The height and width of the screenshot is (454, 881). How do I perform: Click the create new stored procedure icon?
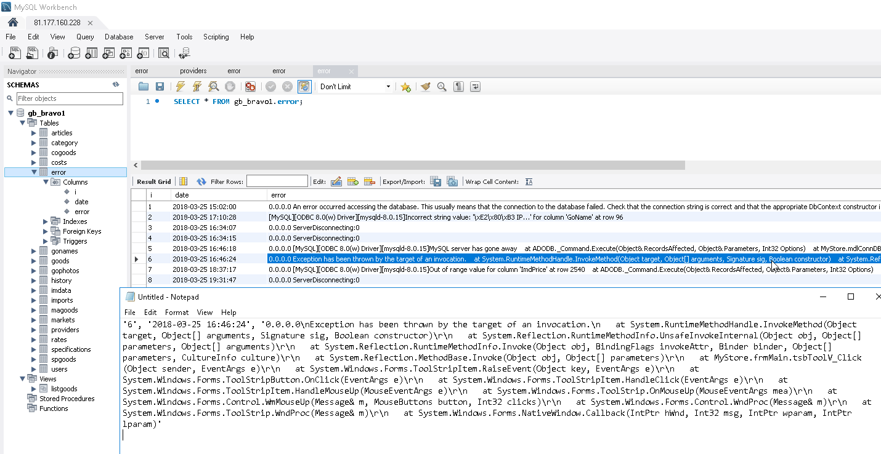click(126, 54)
